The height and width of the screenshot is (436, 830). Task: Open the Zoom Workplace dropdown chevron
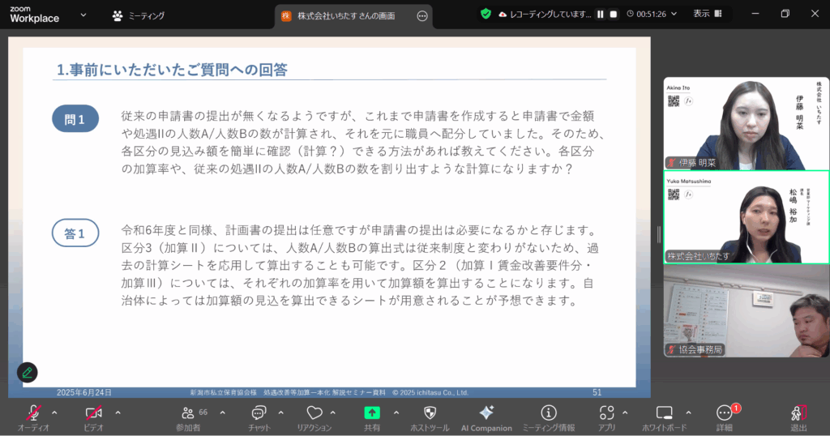click(83, 15)
